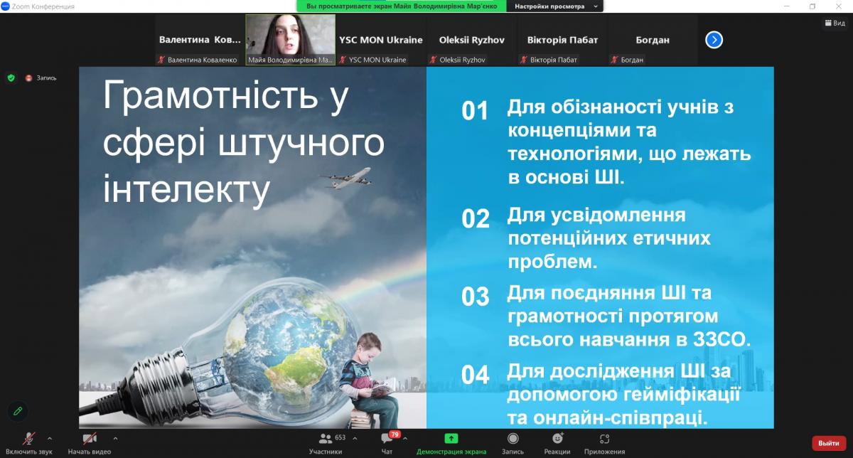Expand audio options next to Включить звук
The width and height of the screenshot is (853, 458).
click(x=49, y=438)
